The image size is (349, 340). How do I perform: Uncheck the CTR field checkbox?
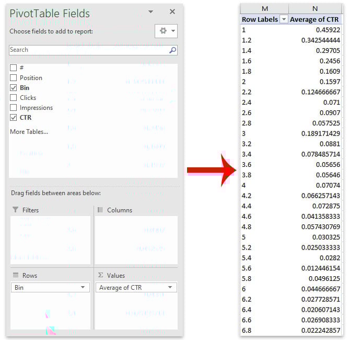pyautogui.click(x=14, y=117)
